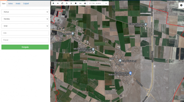Print the map with printer icon
184x102 pixels.
point(85,3)
